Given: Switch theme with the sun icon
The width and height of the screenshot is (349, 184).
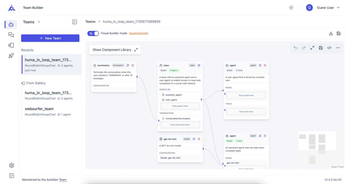Looking at the screenshot, I should [291, 8].
